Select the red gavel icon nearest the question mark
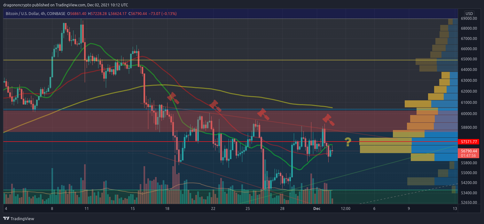 pyautogui.click(x=328, y=120)
